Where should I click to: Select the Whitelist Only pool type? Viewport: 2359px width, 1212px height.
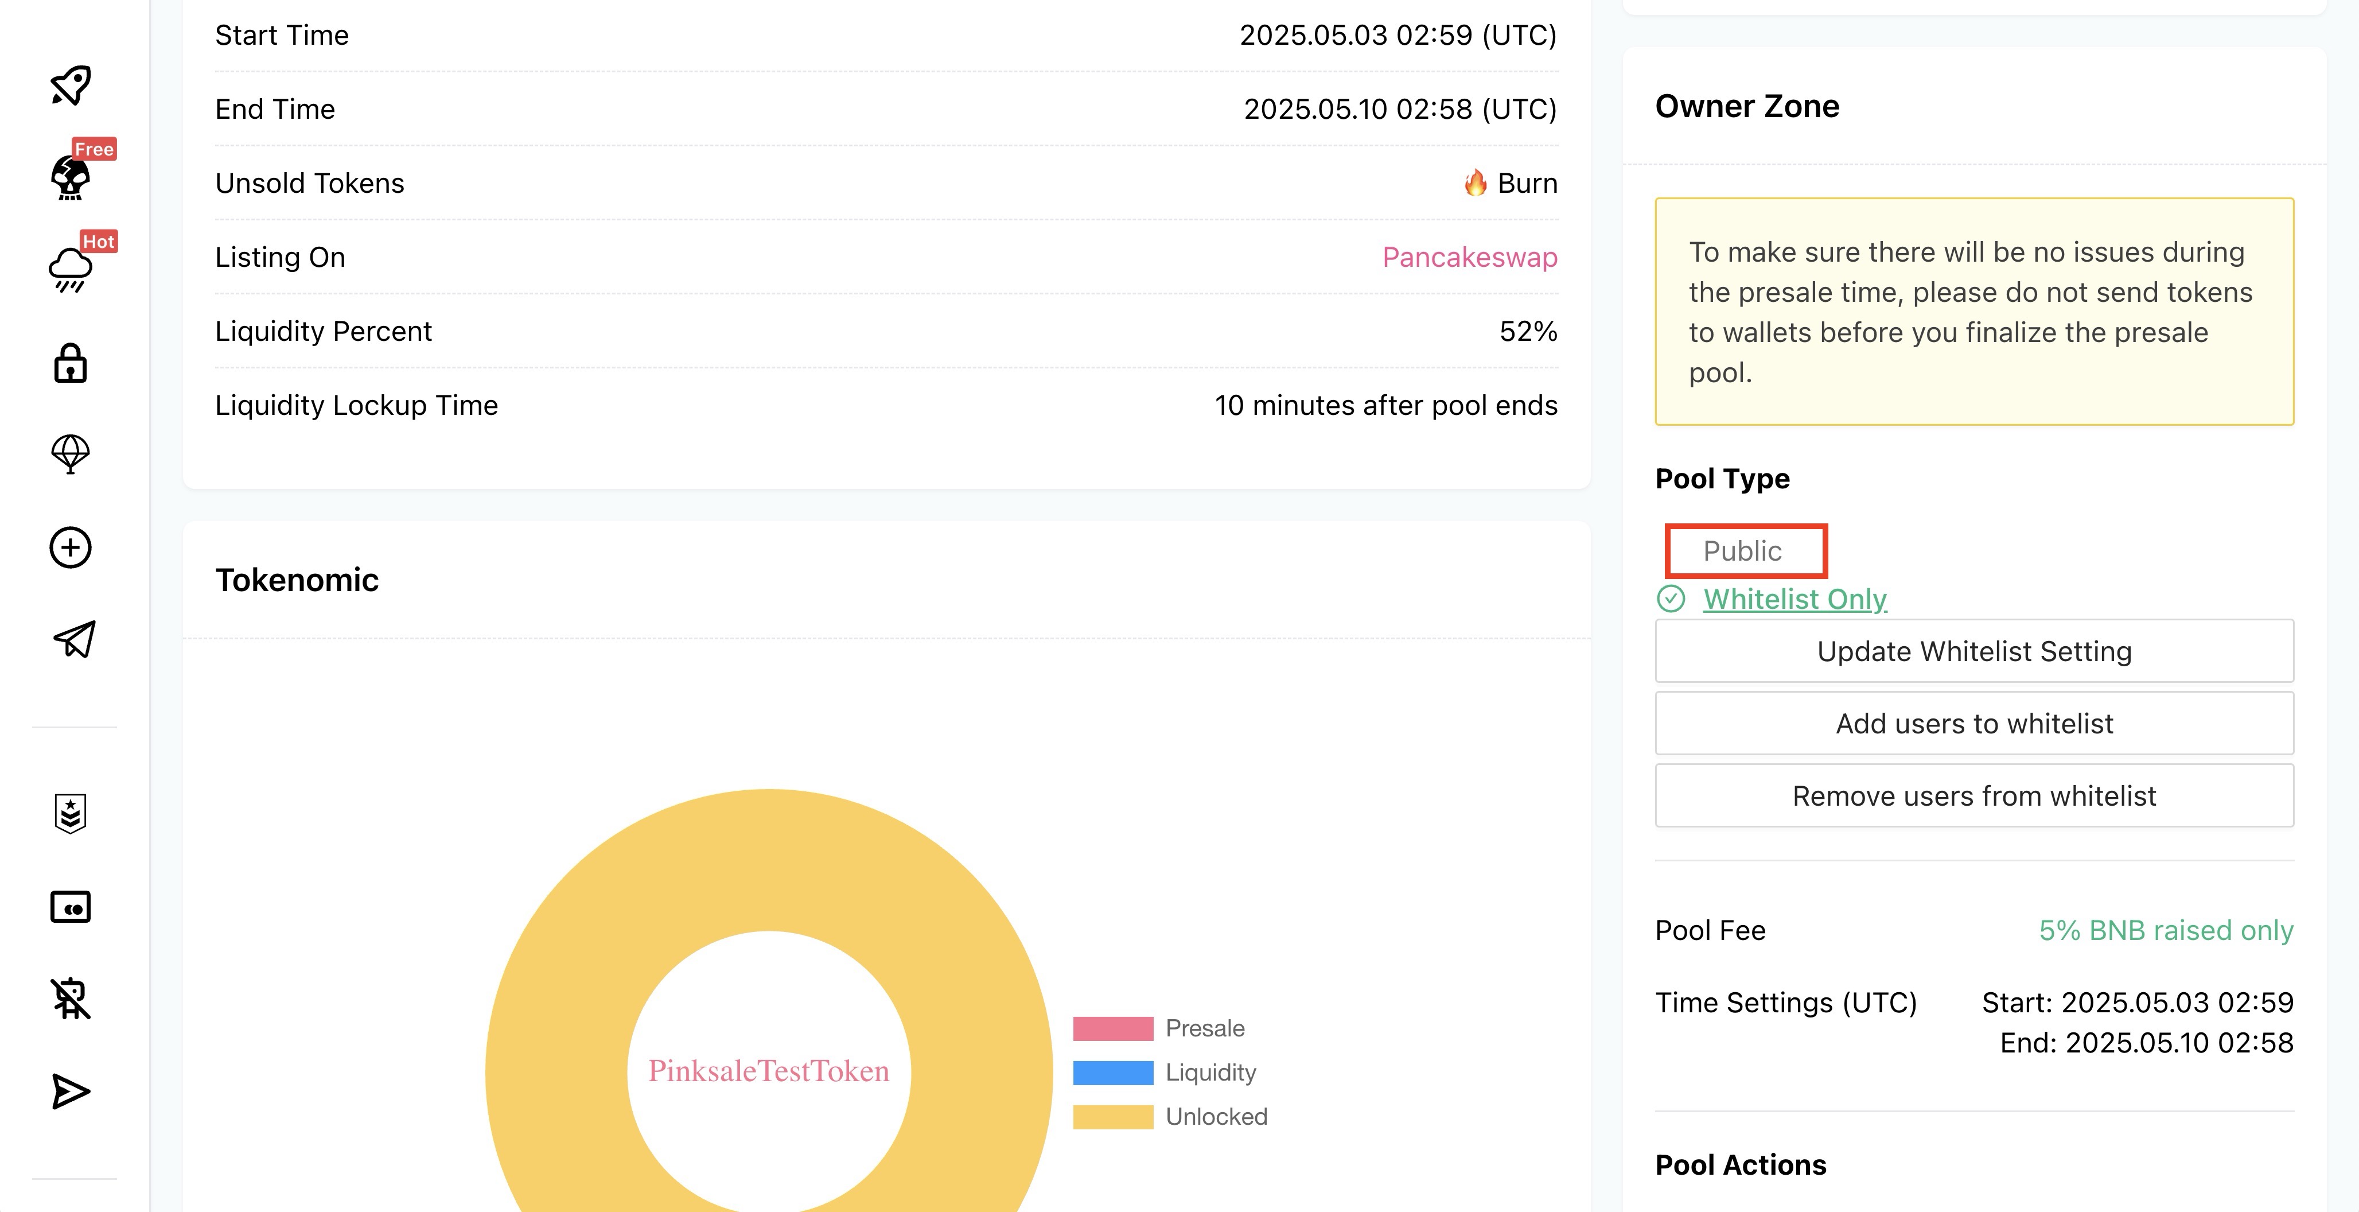1795,599
